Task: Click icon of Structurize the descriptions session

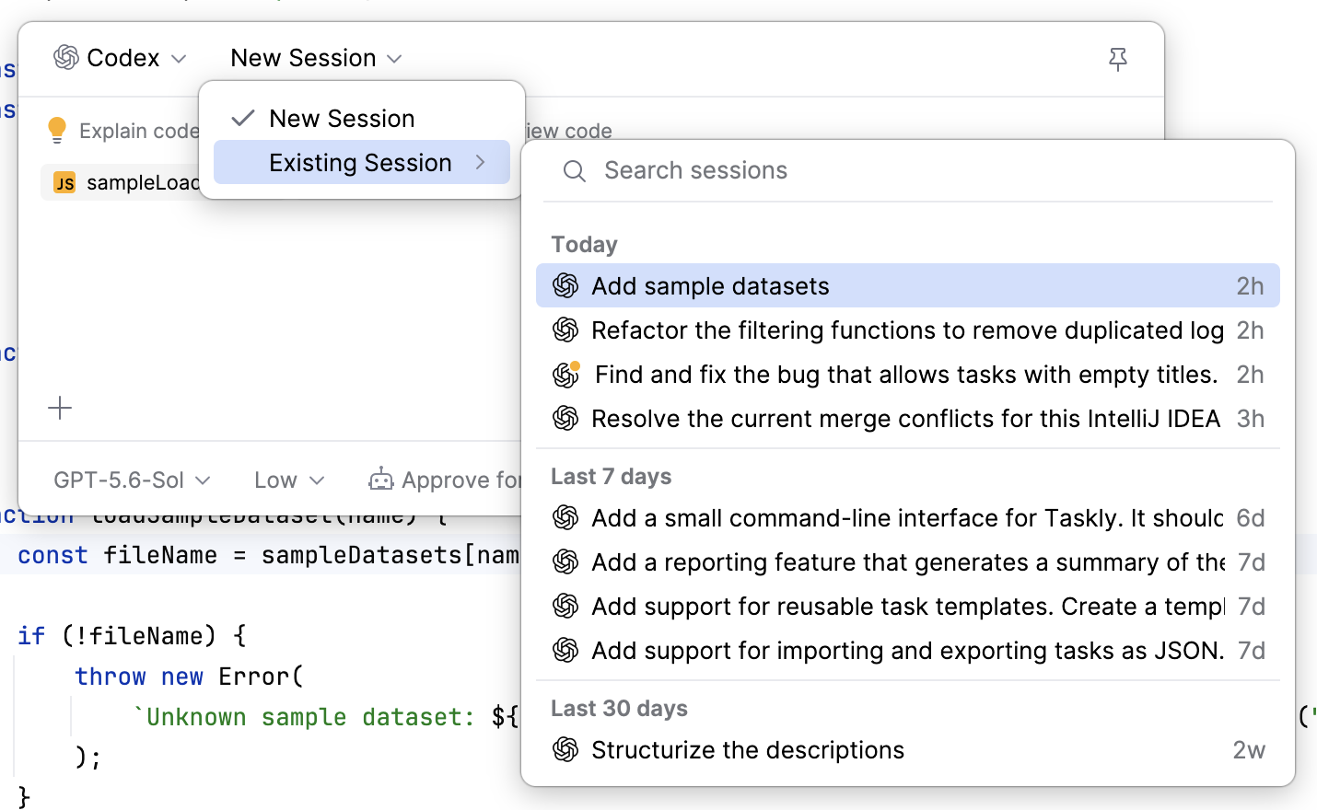Action: (565, 750)
